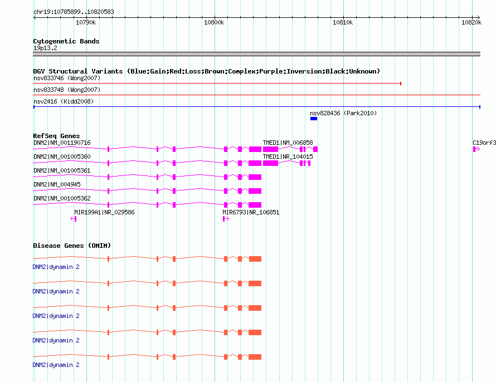Click the 10790k ruler label
Screen dimensions: 496x382
[x=86, y=22]
